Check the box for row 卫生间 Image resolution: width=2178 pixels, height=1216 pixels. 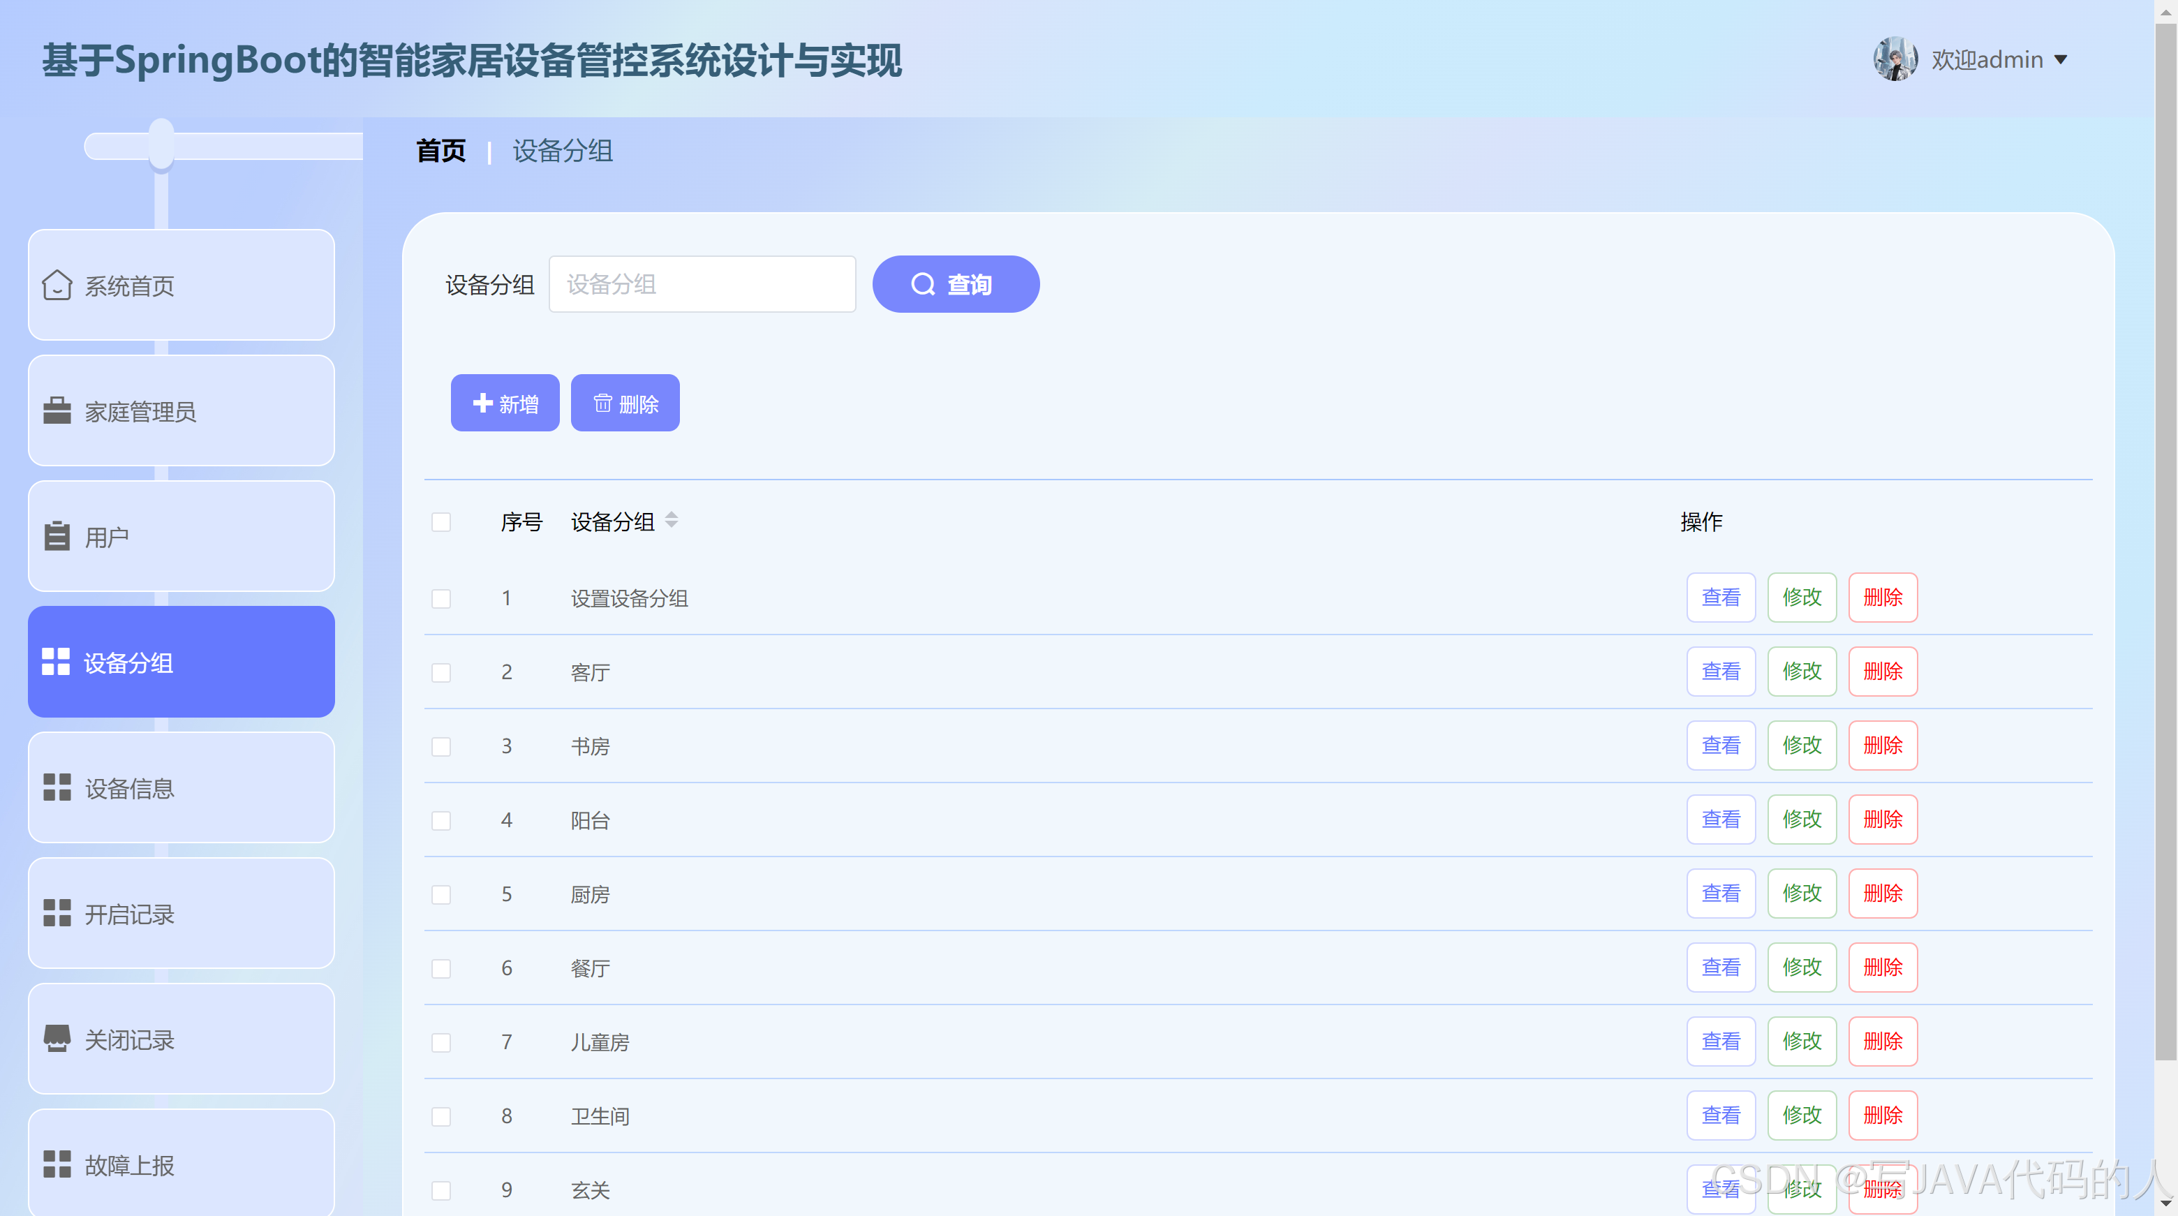[440, 1116]
